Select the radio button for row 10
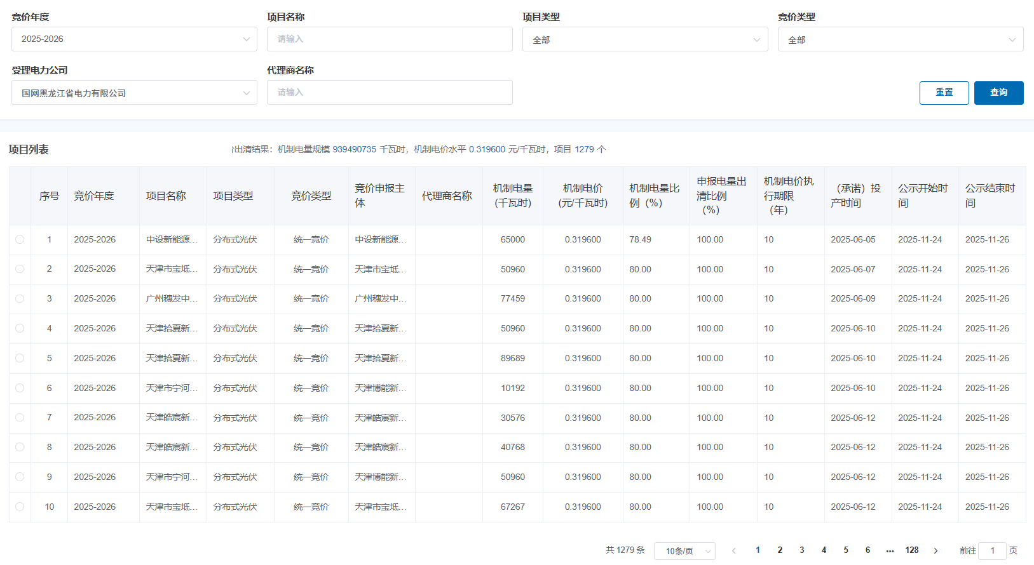This screenshot has height=565, width=1034. click(20, 507)
